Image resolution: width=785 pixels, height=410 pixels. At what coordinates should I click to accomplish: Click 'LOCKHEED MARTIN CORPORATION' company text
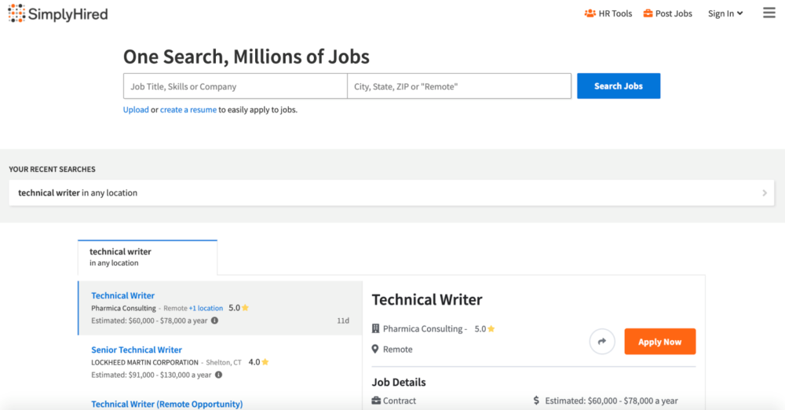tap(144, 362)
